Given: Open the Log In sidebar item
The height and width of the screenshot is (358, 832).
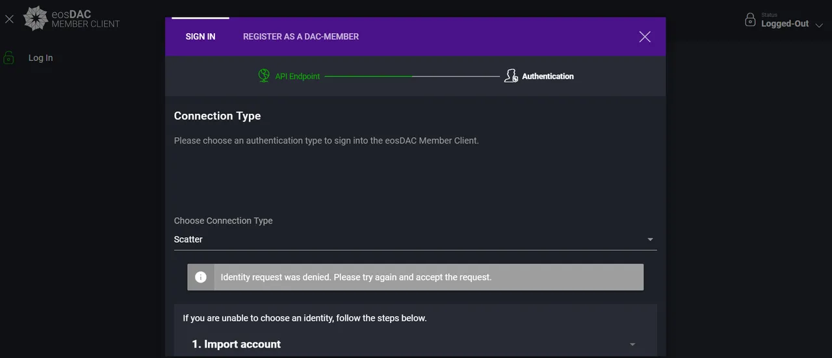Looking at the screenshot, I should (x=40, y=58).
